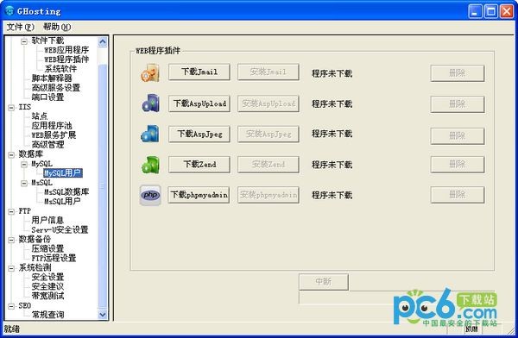Select 安全设置 under 系统检测
The width and height of the screenshot is (518, 338).
click(x=47, y=278)
